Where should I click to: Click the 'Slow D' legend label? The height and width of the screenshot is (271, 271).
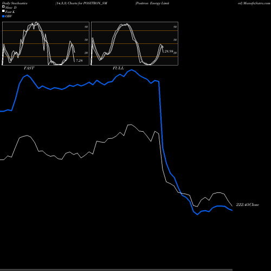pos(11,8)
